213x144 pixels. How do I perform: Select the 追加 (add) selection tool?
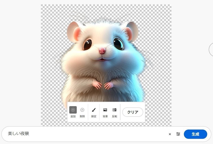[73, 112]
